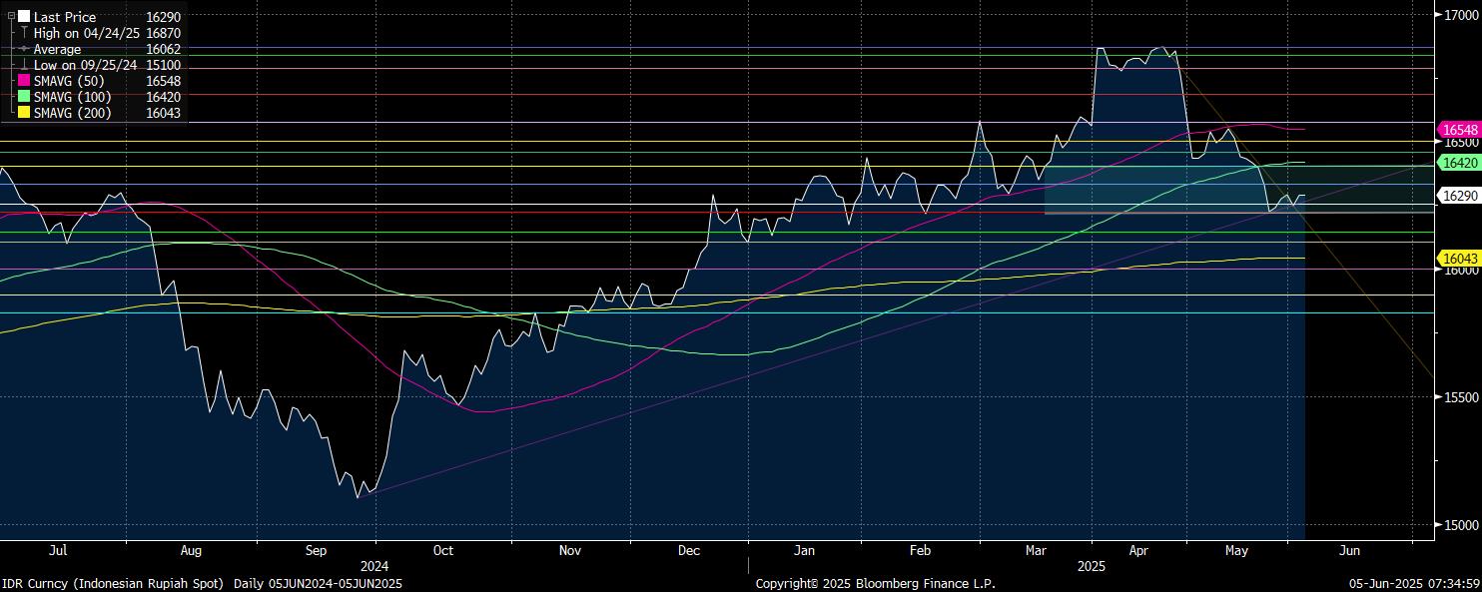Select the Low on 09/25/24 legend entry
The image size is (1482, 592).
click(87, 65)
